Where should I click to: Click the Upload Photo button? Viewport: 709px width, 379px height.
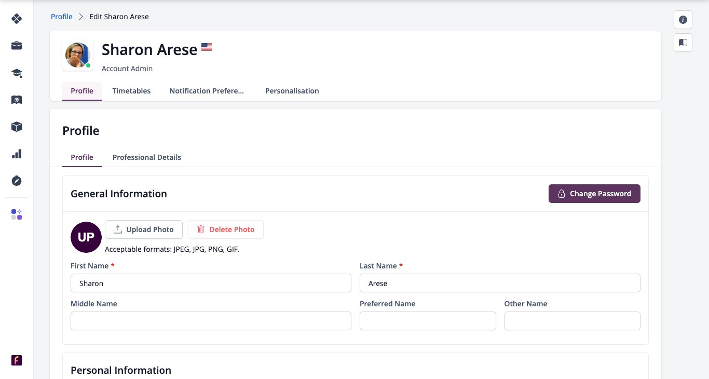pos(144,229)
